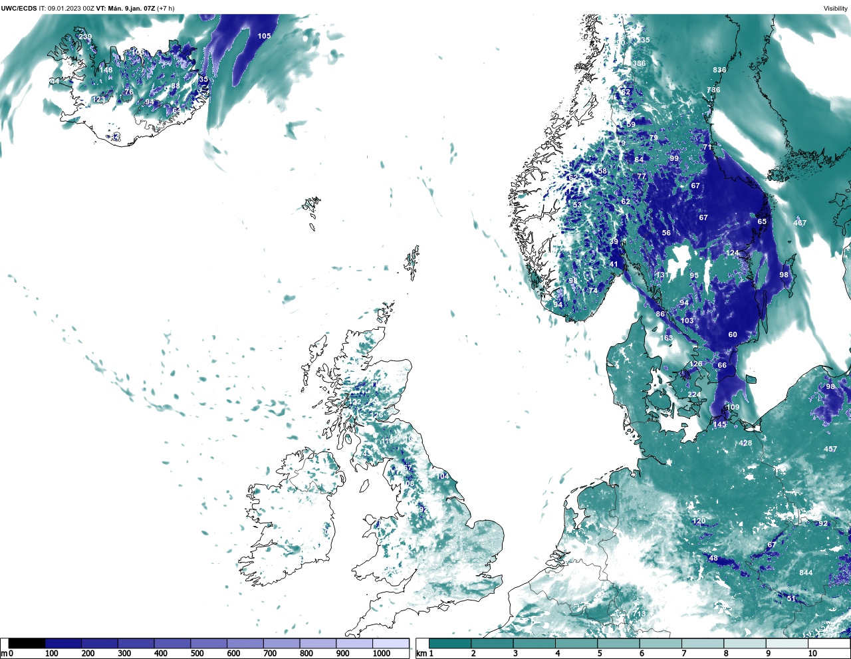
Task: Select the map value '145' near the German coast
Action: click(720, 424)
